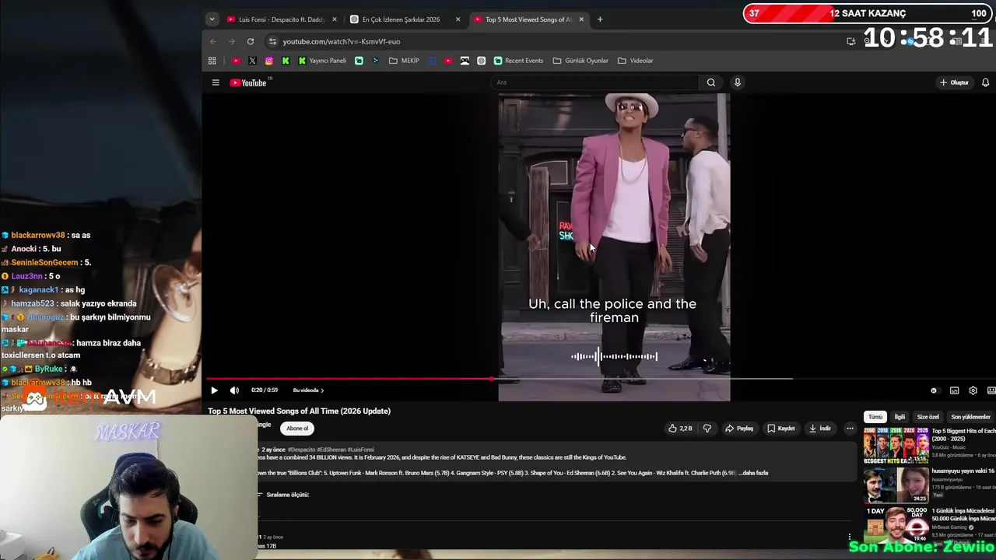Create content with Oluştur button
The height and width of the screenshot is (560, 996).
click(954, 82)
